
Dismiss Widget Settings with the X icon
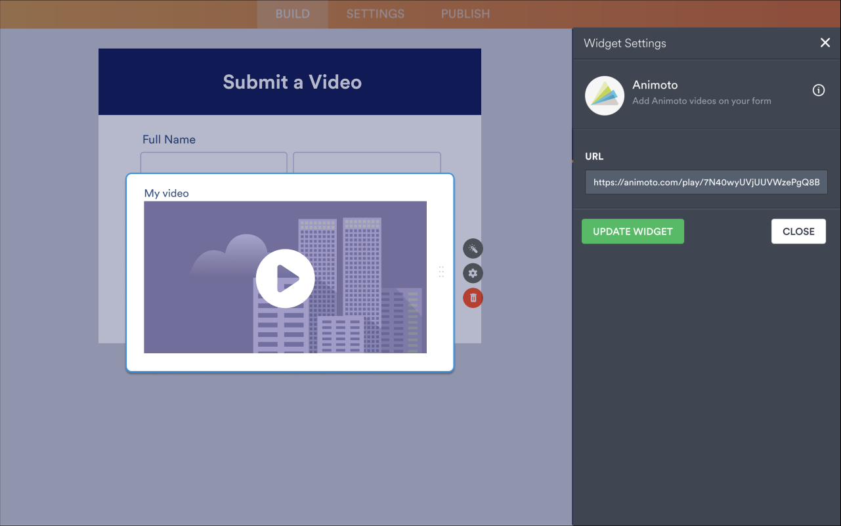(x=825, y=43)
